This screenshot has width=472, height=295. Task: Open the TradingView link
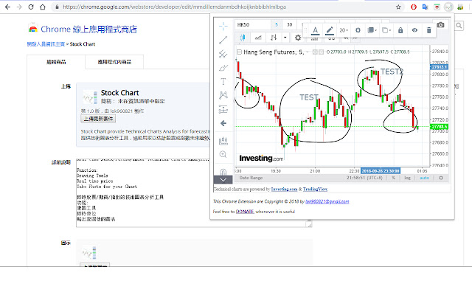(x=315, y=190)
